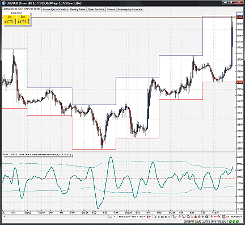
Task: Select the Orders tab
Action: (111, 9)
